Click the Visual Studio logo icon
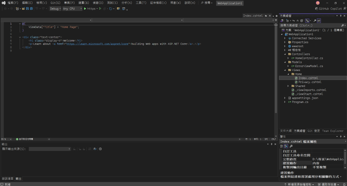Viewport: 347px width, 186px height. pos(3,3)
